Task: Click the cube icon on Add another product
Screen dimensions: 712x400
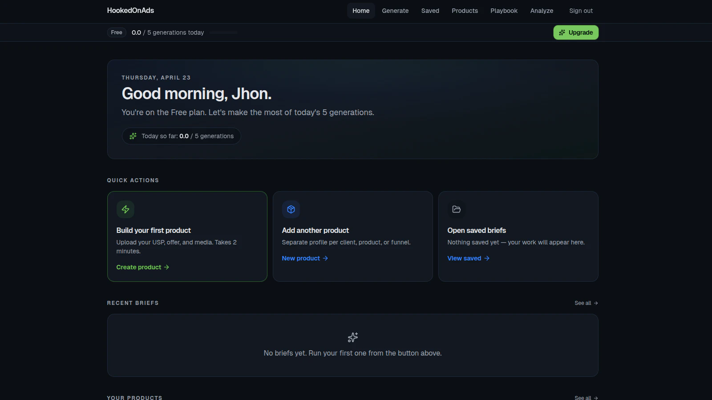Action: (x=291, y=209)
